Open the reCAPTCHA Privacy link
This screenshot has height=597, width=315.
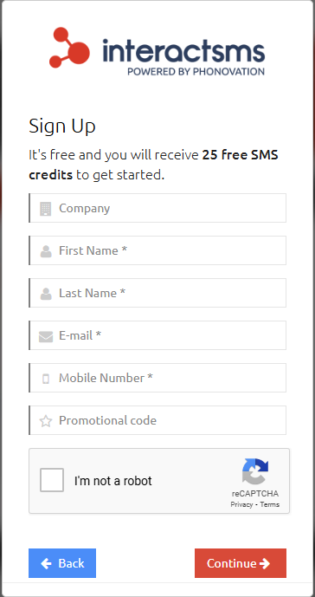(241, 504)
